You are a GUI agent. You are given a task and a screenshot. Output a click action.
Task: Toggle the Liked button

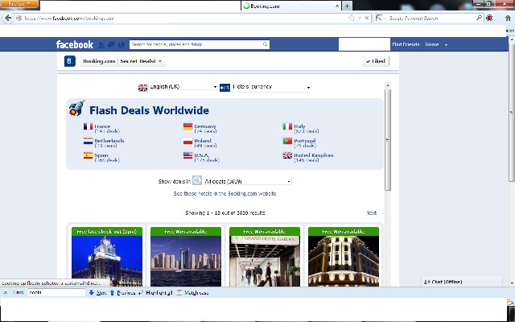[376, 61]
